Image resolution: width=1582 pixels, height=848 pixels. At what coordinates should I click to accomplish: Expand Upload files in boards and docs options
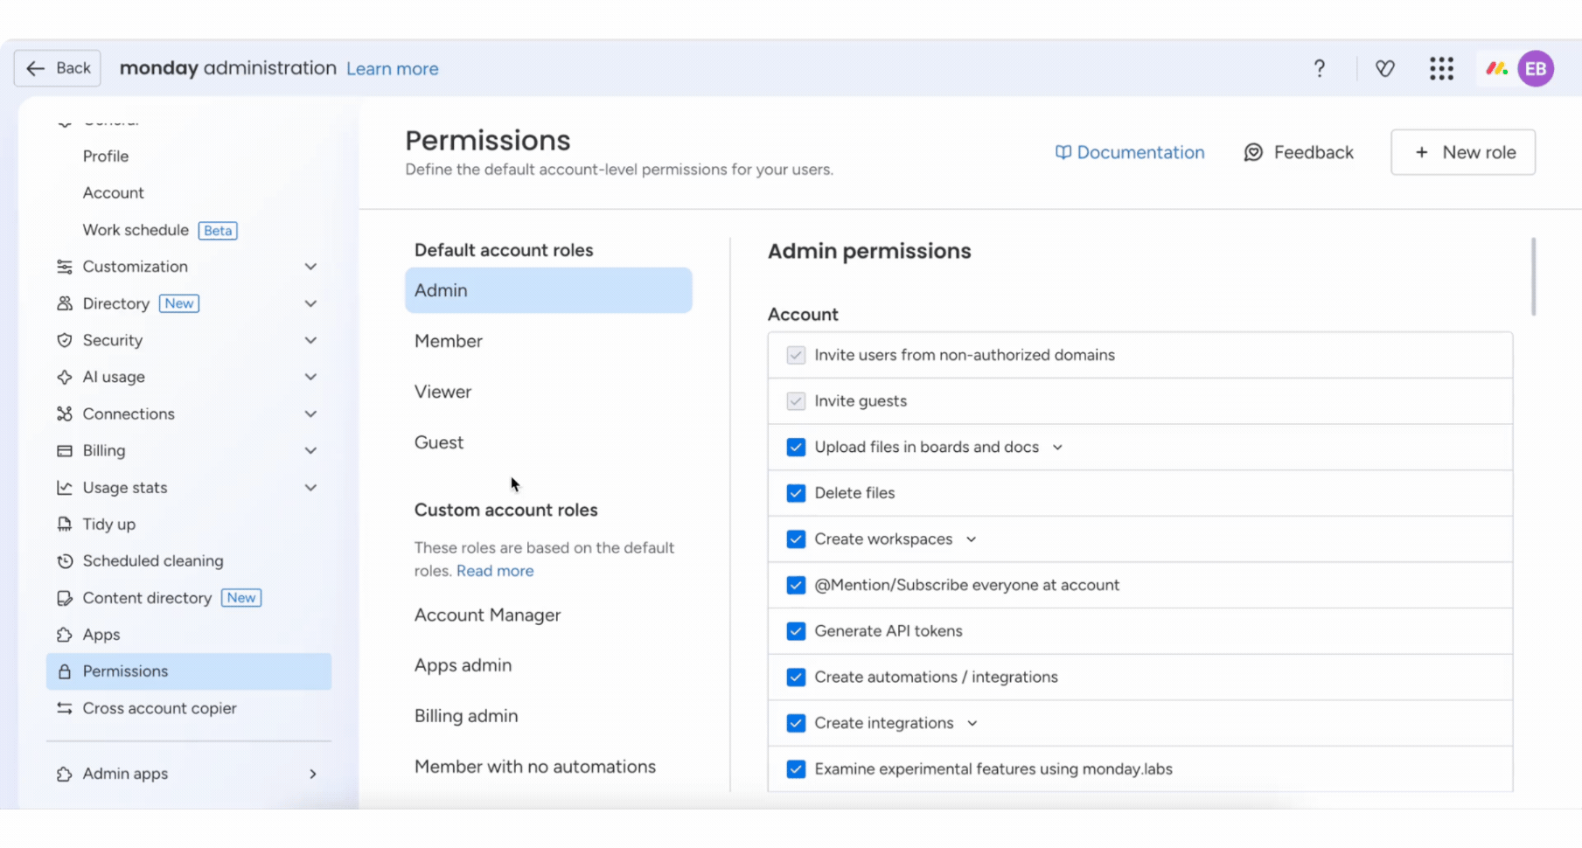pos(1057,448)
